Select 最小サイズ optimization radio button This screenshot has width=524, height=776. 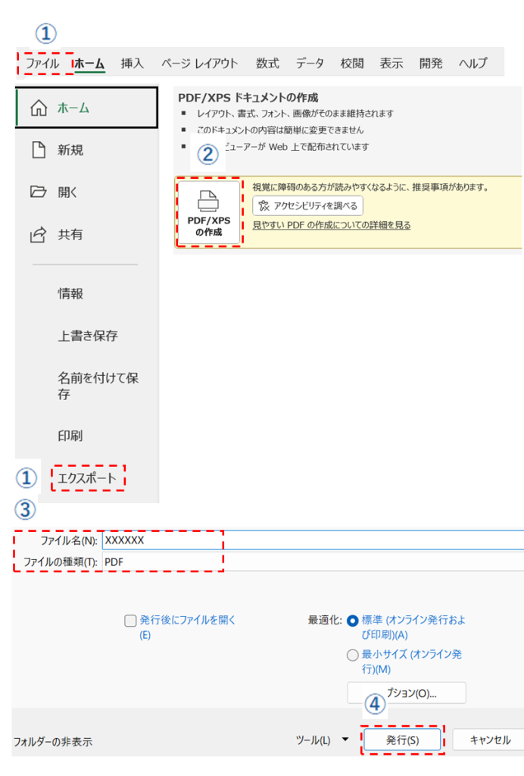[352, 656]
